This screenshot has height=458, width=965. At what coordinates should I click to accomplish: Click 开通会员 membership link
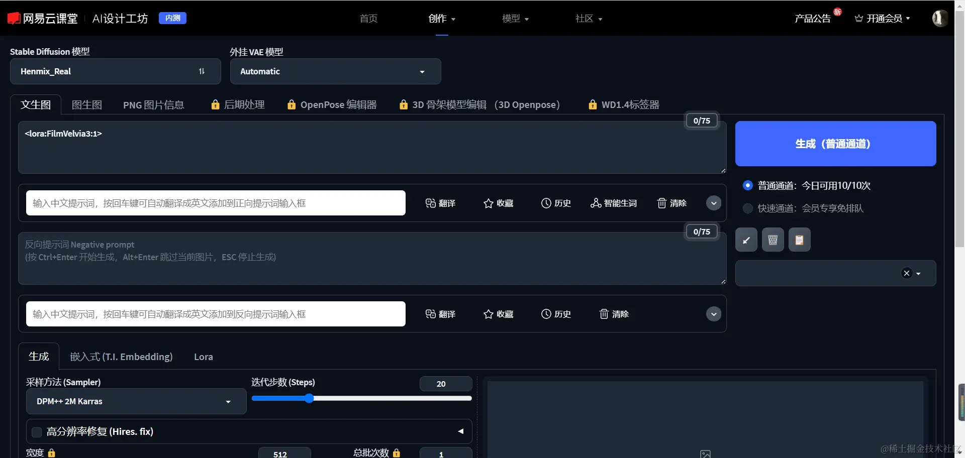(884, 19)
